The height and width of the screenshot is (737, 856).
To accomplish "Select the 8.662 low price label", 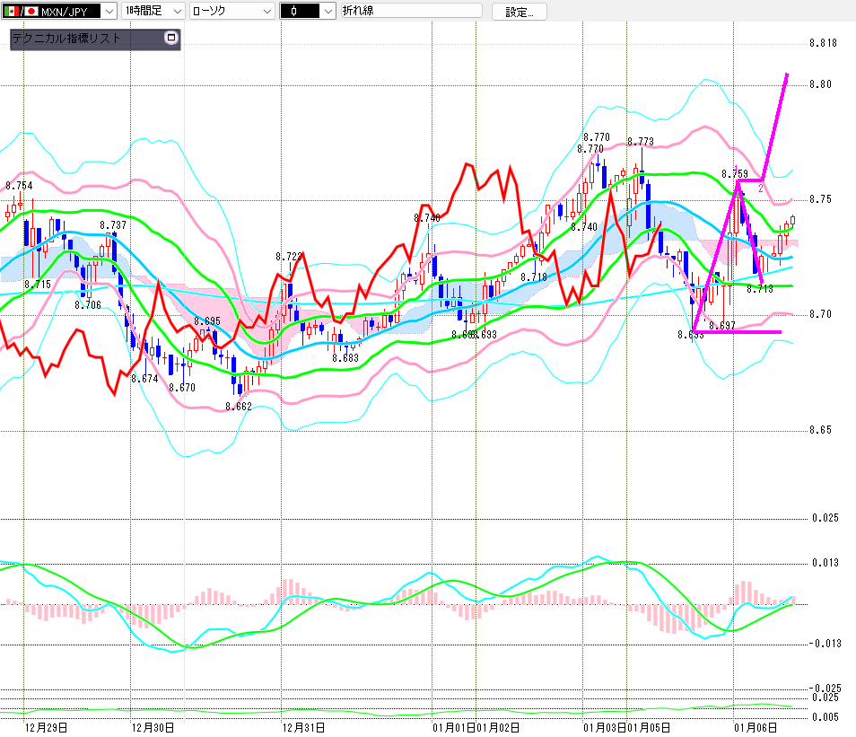I will coord(238,407).
